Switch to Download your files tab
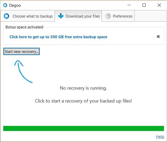The height and width of the screenshot is (142, 167). click(78, 16)
